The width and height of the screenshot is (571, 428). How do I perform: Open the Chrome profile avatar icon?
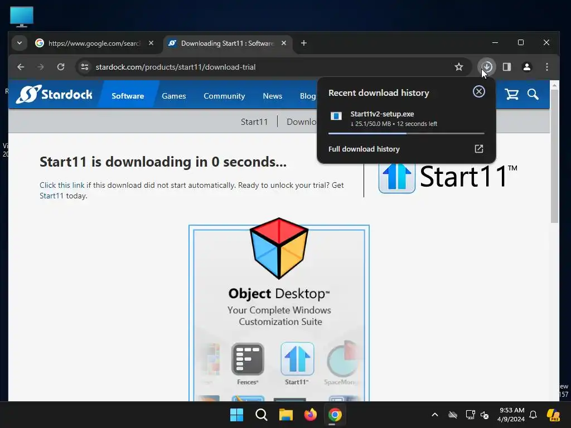point(526,67)
